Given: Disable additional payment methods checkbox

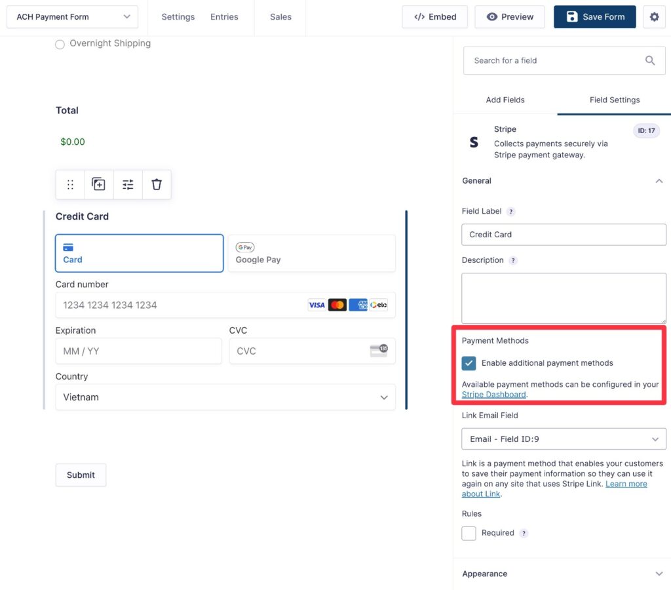Looking at the screenshot, I should tap(469, 363).
